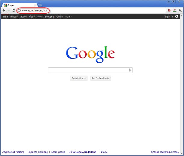Open the Chrome wrench menu
Viewport: 184px width, 156px height.
[x=180, y=11]
